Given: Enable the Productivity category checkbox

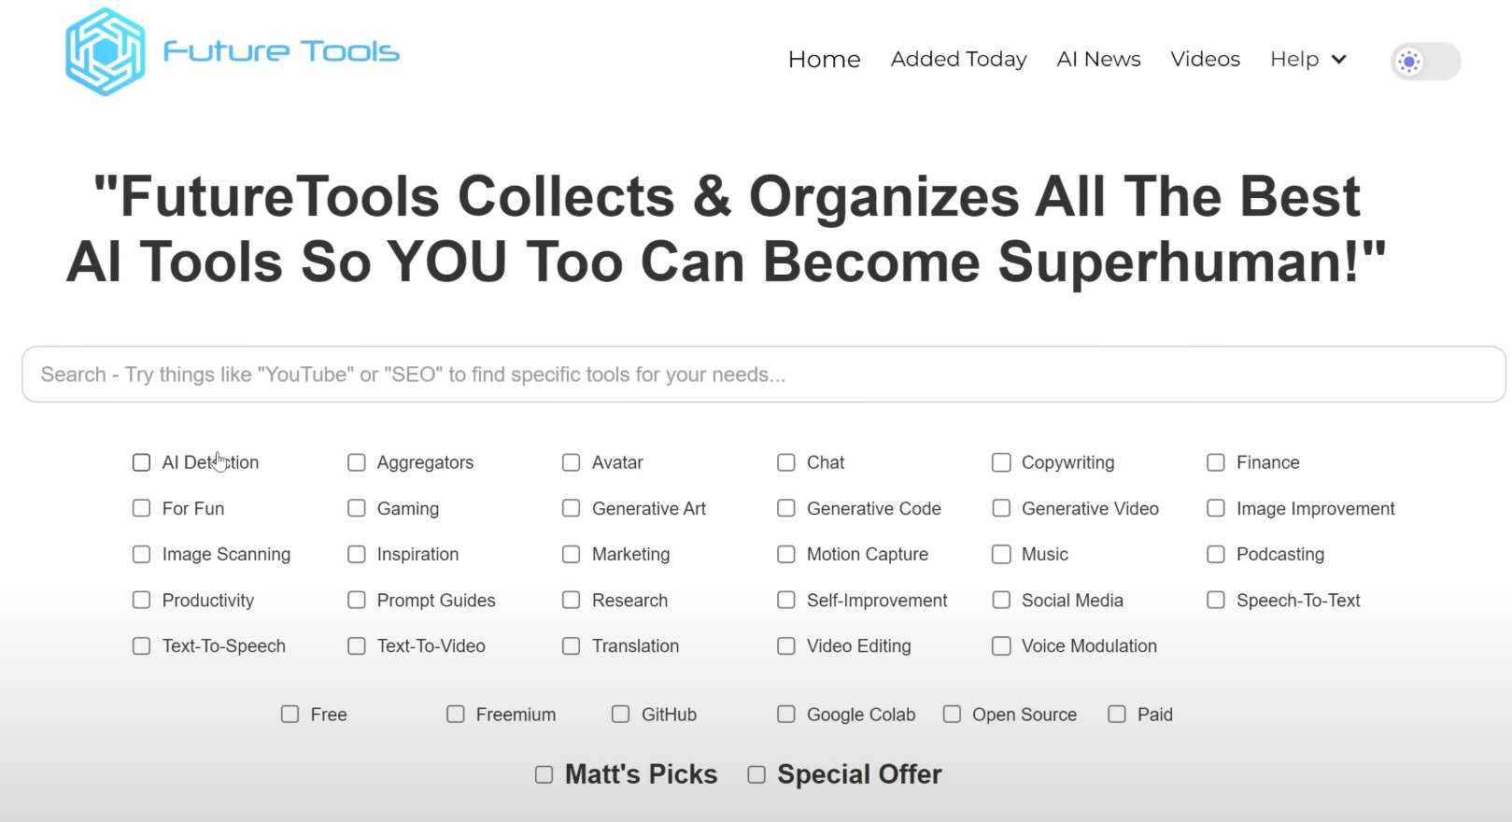Looking at the screenshot, I should pos(142,600).
